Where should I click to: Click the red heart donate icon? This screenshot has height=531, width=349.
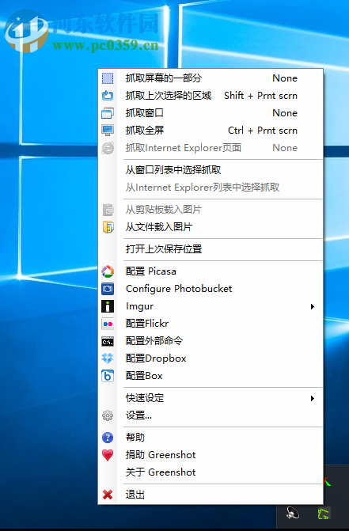coord(108,455)
